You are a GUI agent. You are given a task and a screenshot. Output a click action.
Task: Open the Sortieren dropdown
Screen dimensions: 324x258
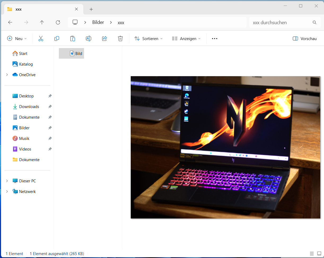148,38
